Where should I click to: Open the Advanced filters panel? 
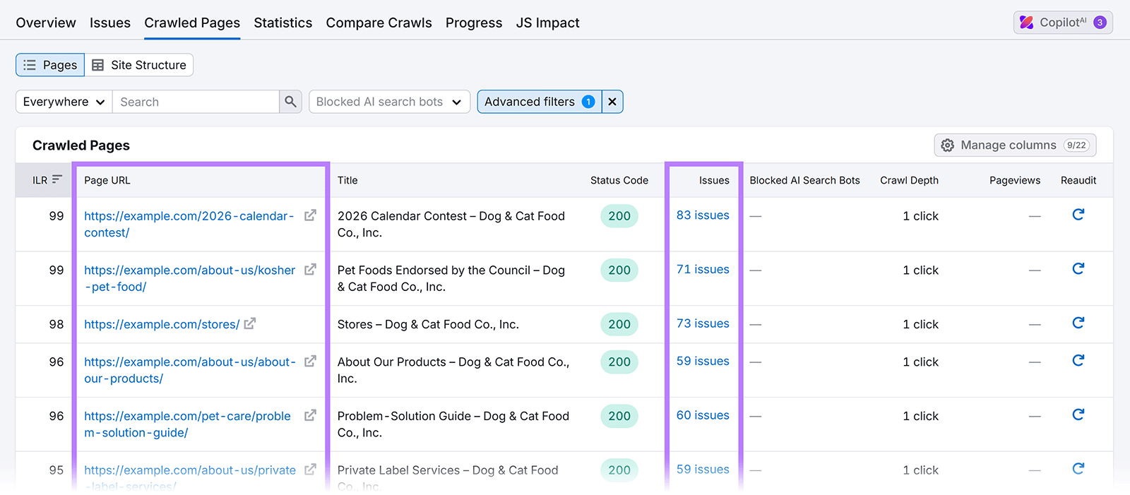pyautogui.click(x=539, y=102)
